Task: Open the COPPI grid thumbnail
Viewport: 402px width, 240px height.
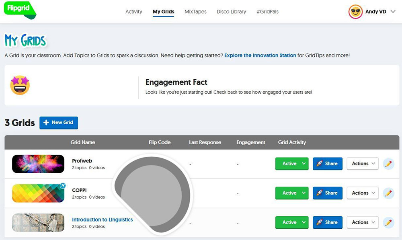Action: 38,193
